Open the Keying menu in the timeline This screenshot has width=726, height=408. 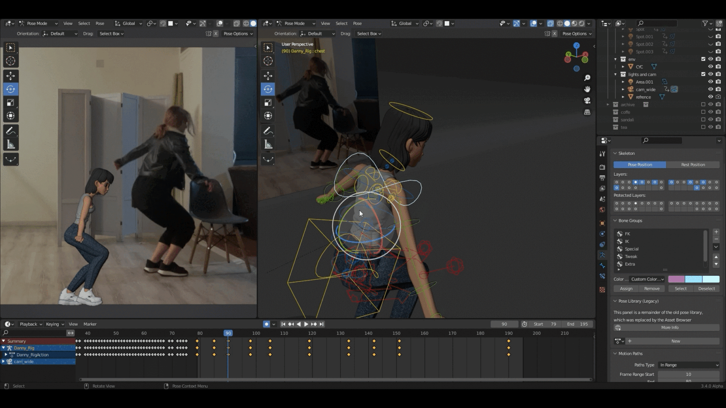[54, 324]
